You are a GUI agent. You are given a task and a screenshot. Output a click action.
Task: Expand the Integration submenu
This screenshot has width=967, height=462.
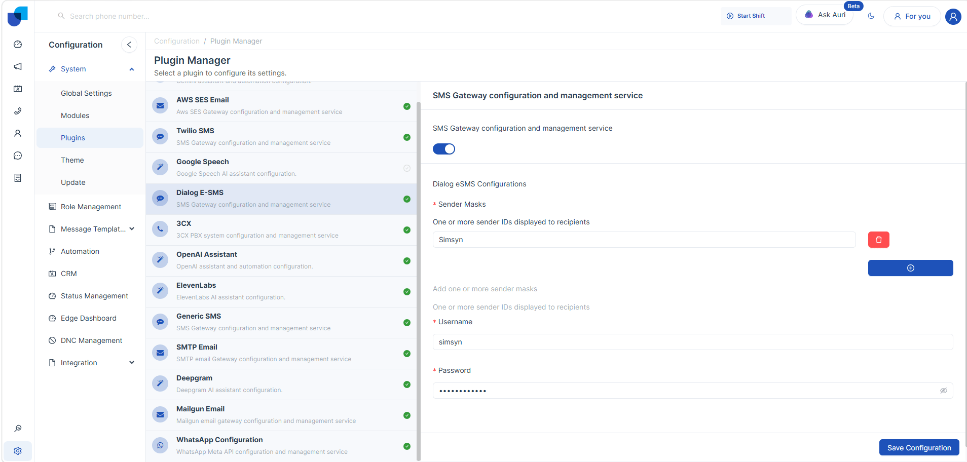[132, 363]
